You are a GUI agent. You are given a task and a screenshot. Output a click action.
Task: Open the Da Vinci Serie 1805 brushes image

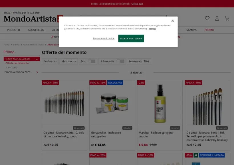click(x=207, y=106)
